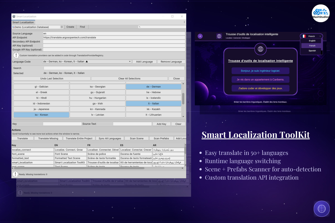Screen dimensions: 335x223
Task: Click the large globe icon above the demo card
Action: (260, 49)
